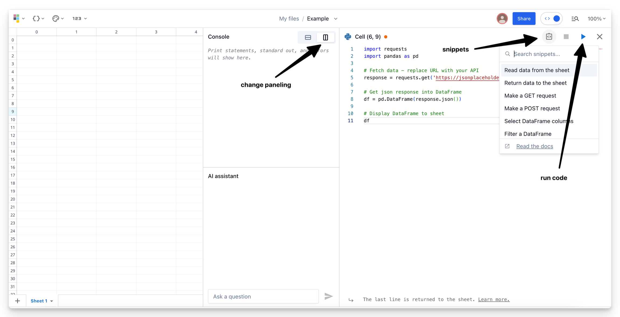Add a new sheet with the plus button
This screenshot has width=620, height=317.
coord(17,301)
